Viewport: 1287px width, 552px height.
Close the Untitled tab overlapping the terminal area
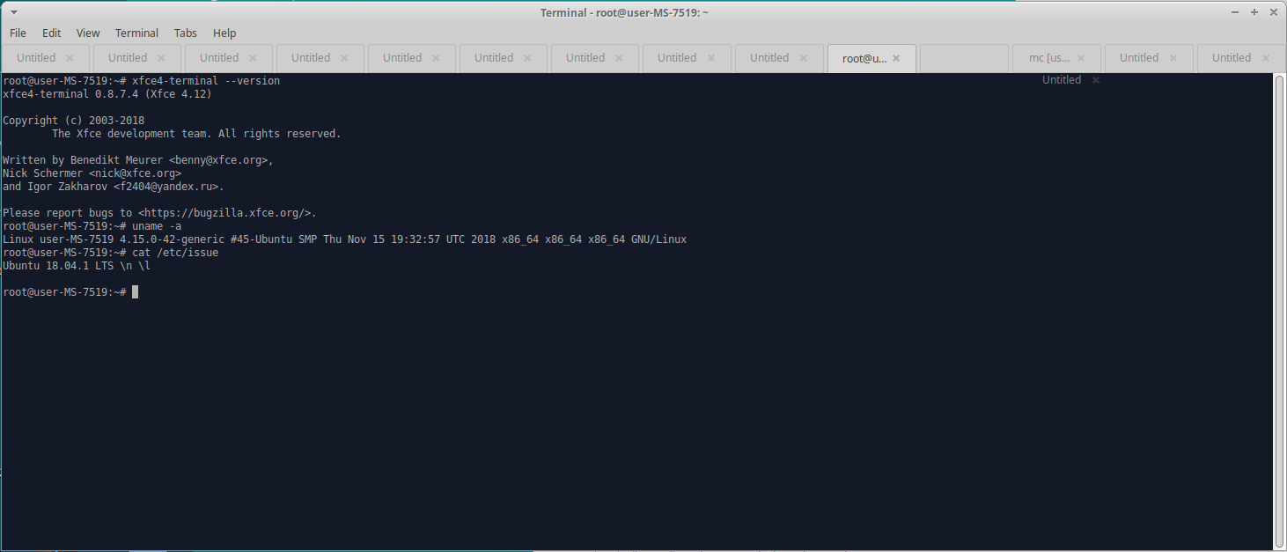1096,80
